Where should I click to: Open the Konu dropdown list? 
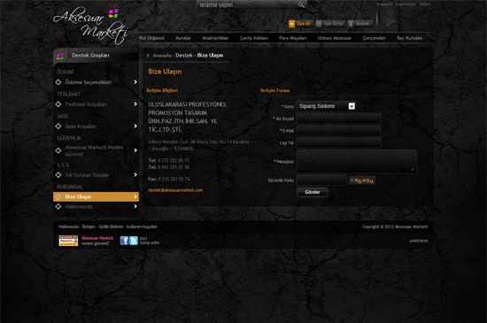[326, 106]
